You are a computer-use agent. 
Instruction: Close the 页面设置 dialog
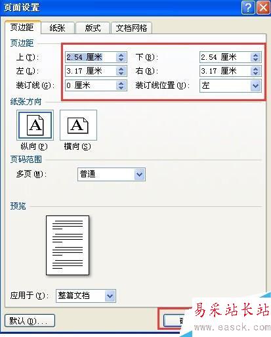263,8
